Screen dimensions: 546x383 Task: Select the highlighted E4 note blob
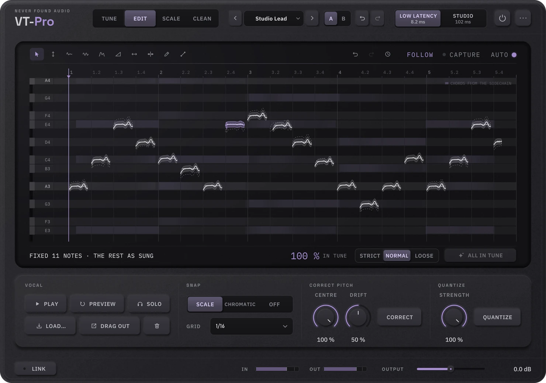click(x=235, y=125)
